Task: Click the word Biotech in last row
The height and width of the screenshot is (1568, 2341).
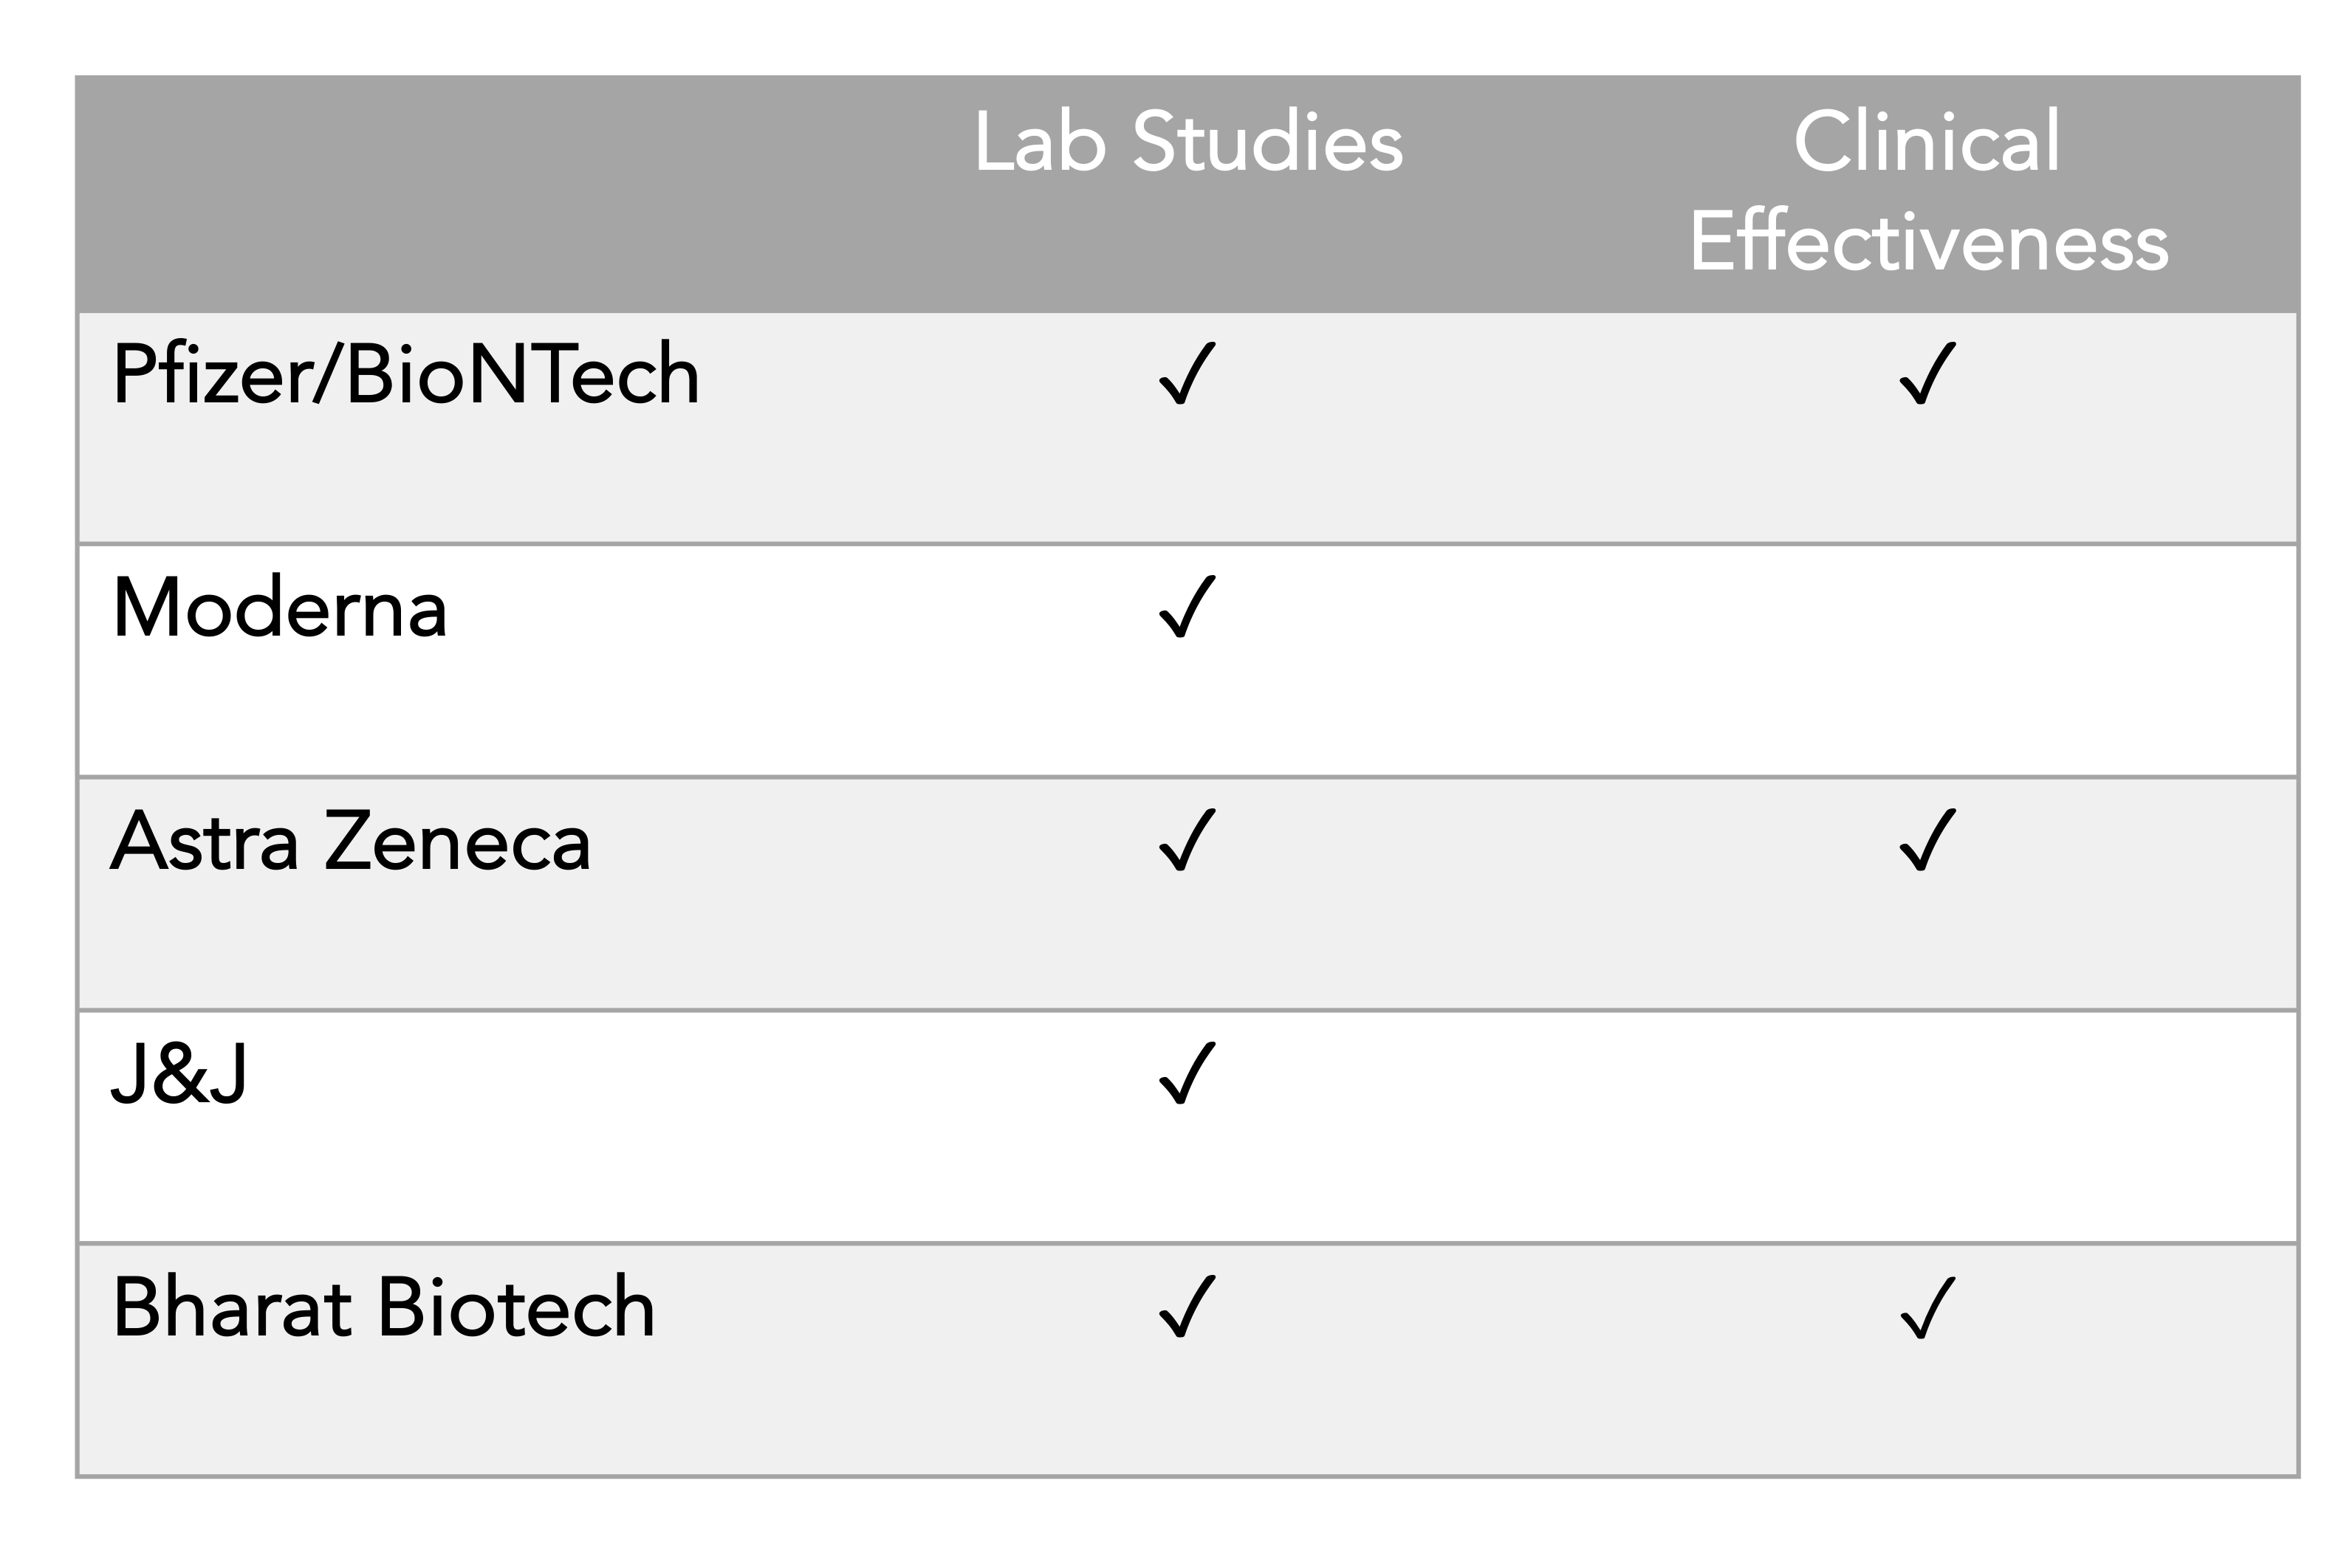Action: click(516, 1307)
